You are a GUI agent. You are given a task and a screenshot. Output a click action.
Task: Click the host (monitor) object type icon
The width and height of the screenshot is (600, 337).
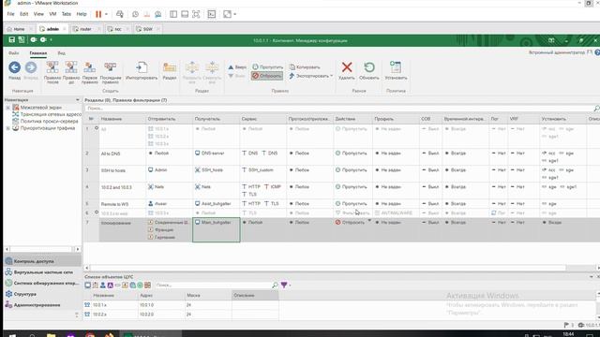point(87,285)
